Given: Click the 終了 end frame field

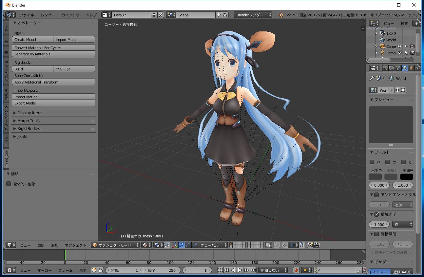Looking at the screenshot, I should click(163, 270).
